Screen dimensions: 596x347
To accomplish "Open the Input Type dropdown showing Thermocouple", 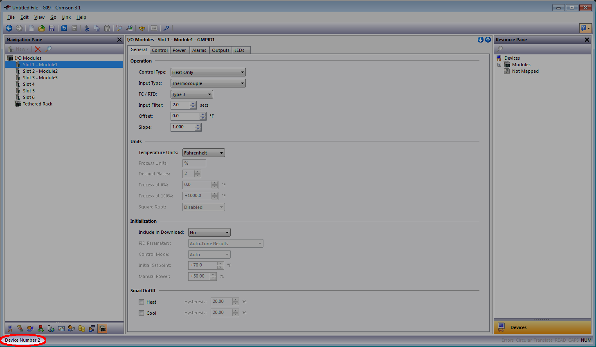I will (208, 83).
